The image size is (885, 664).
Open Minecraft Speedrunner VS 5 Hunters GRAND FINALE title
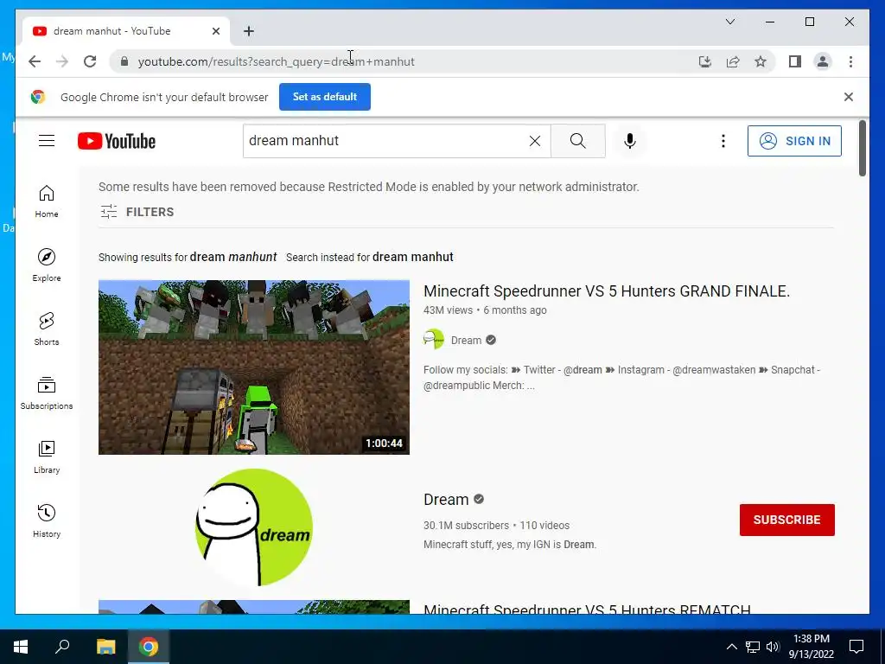[x=606, y=290]
